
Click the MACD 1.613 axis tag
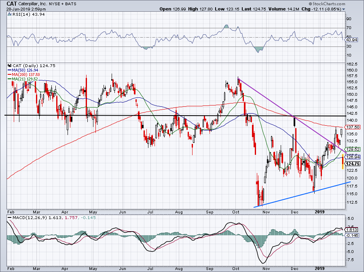click(351, 230)
